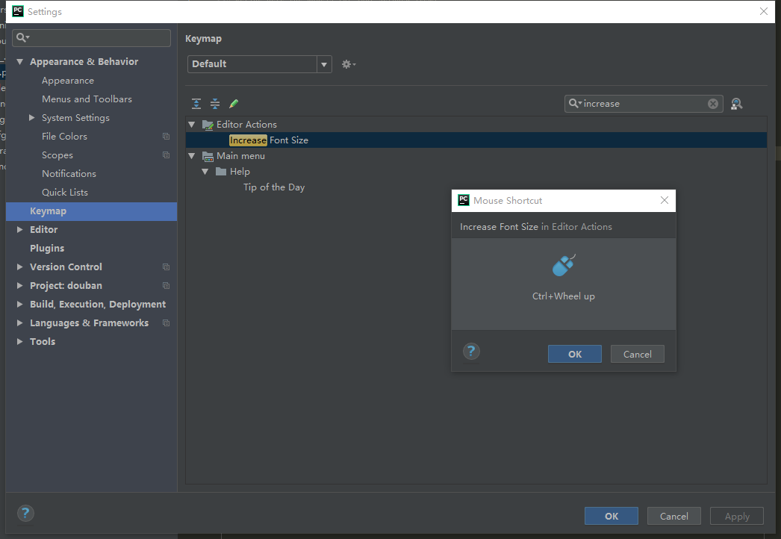
Task: Select Keymap in the settings sidebar
Action: pos(48,211)
